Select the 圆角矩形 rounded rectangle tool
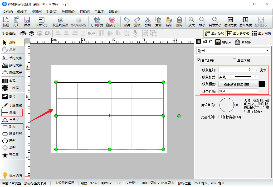 tap(12, 133)
